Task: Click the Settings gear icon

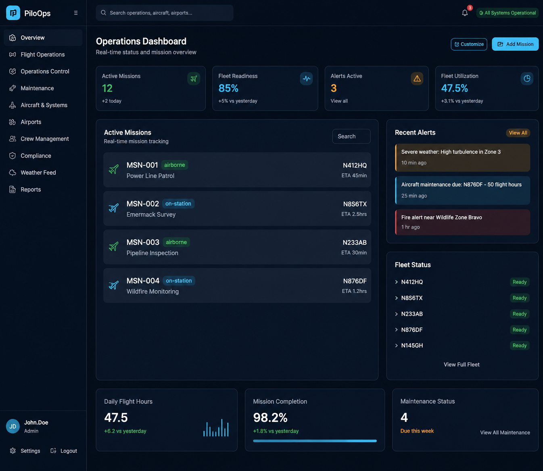Action: pos(13,451)
